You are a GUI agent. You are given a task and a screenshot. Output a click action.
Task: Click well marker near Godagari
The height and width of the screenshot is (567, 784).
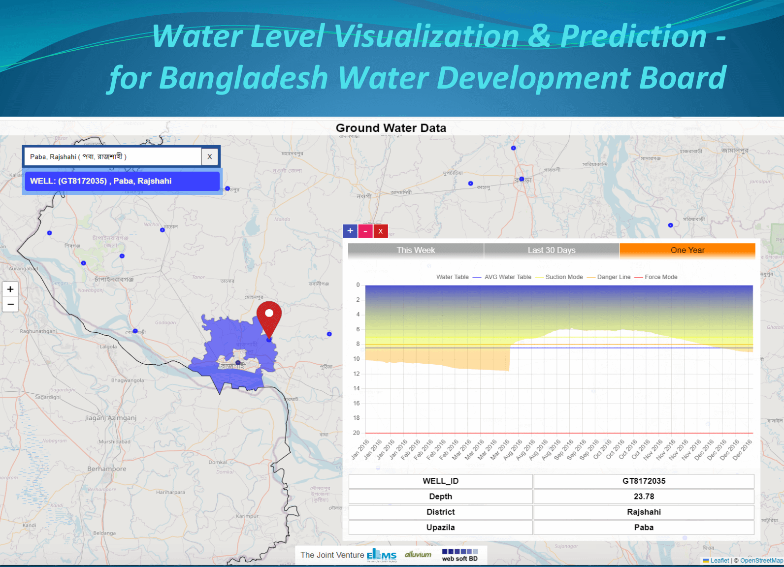coord(135,331)
